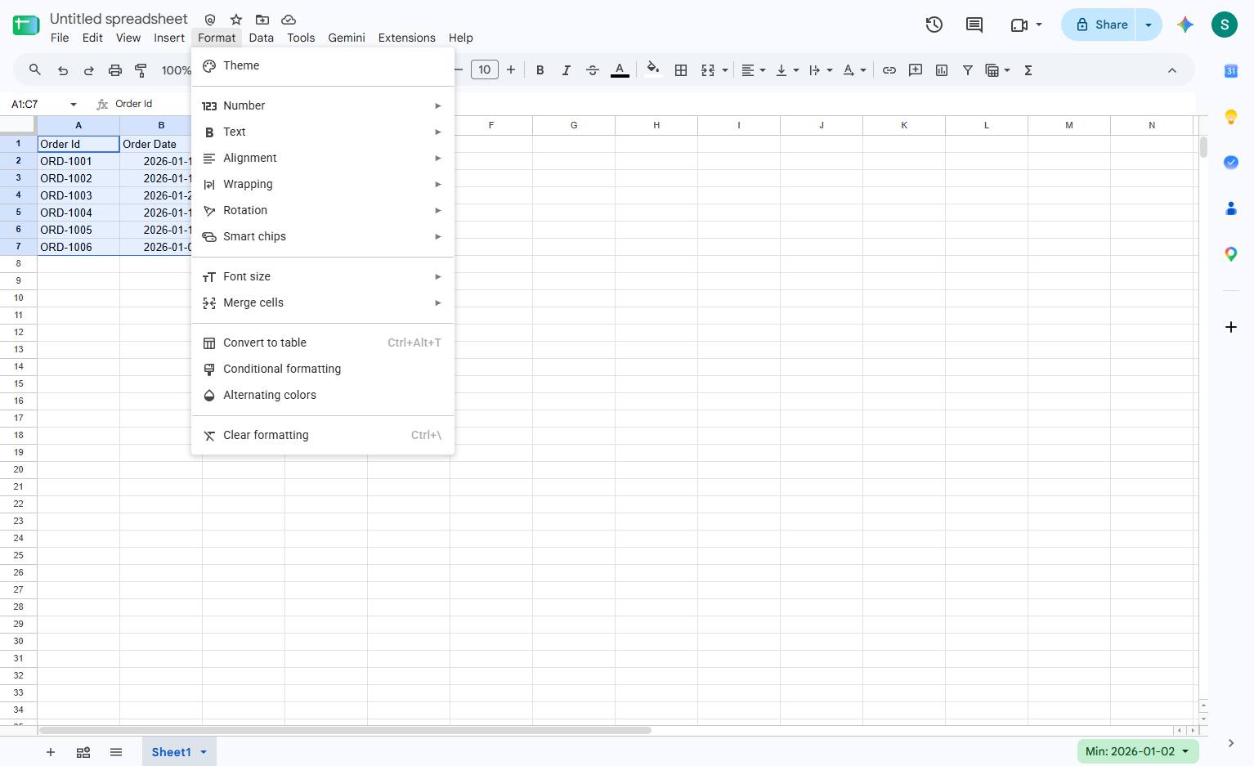This screenshot has height=766, width=1254.
Task: Open the borders tool
Action: [x=681, y=70]
